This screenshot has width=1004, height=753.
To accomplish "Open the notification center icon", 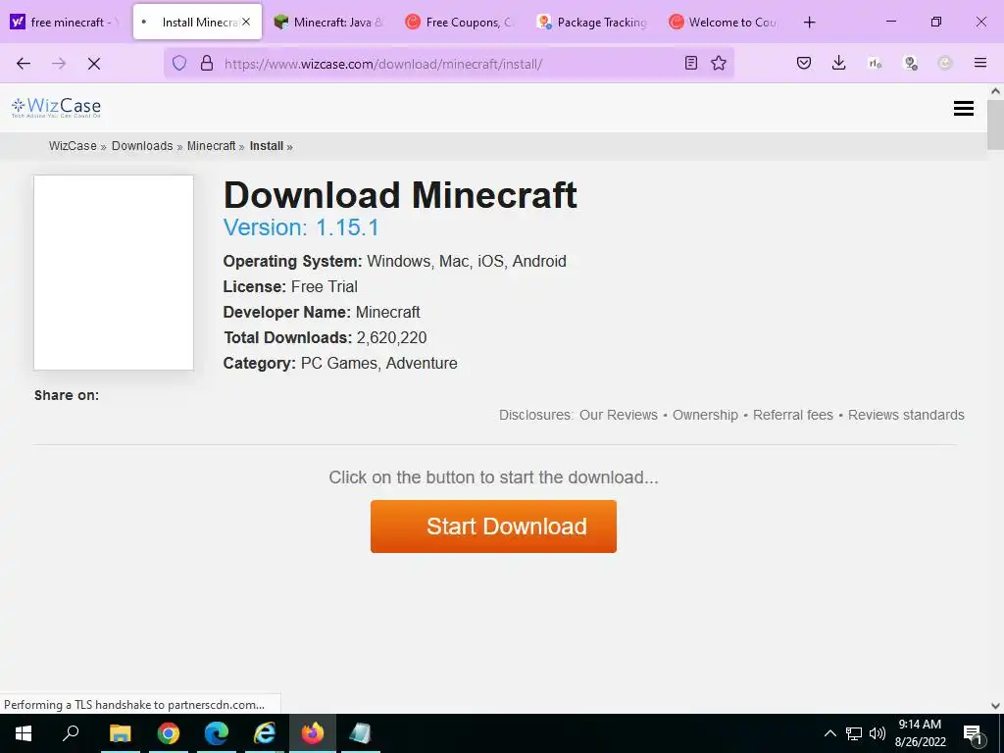I will (974, 734).
